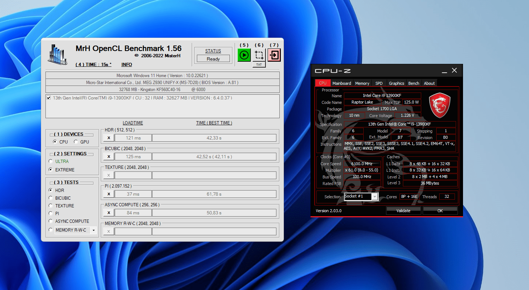Click the Max TDP 125.0 W value
The image size is (529, 290).
[x=411, y=102]
